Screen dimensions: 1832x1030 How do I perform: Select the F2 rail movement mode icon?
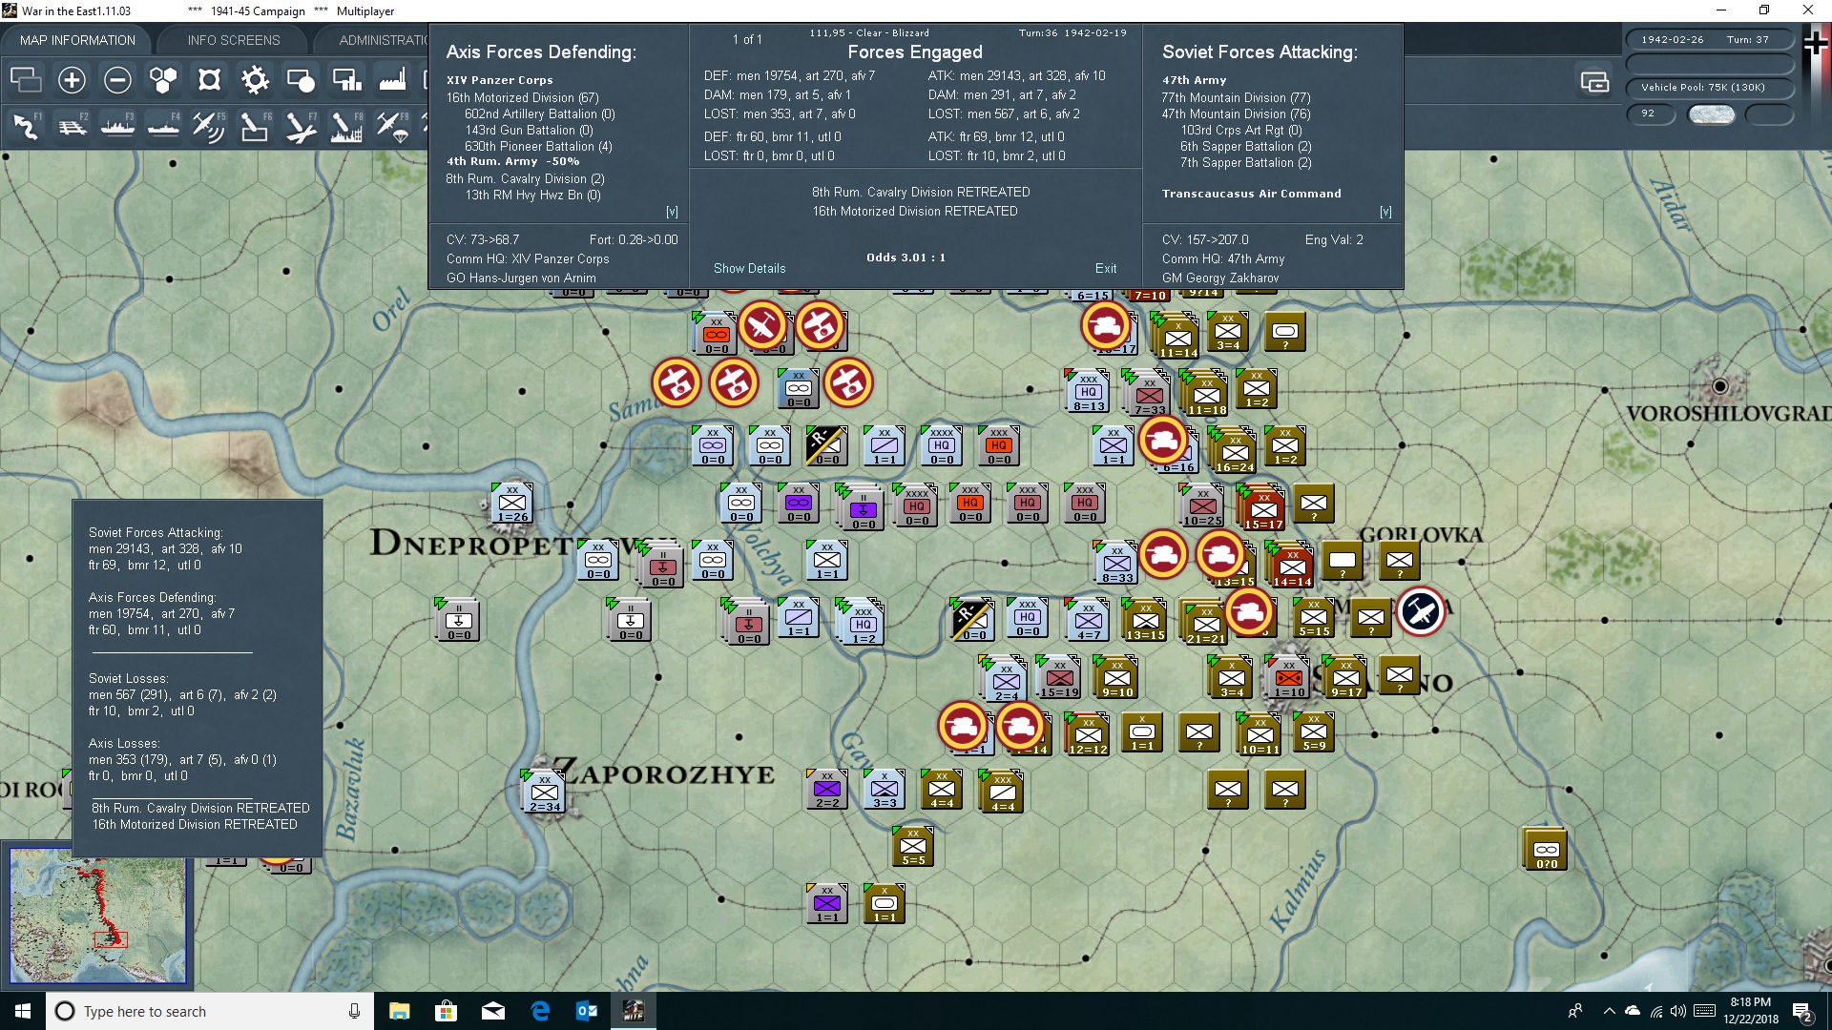click(x=72, y=127)
